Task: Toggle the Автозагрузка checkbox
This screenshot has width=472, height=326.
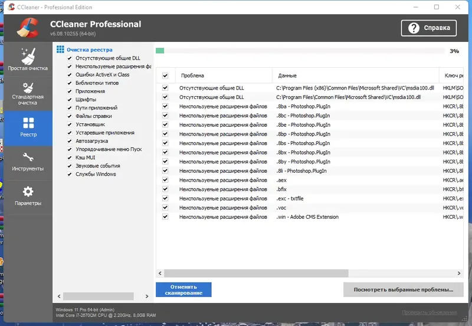Action: point(70,141)
